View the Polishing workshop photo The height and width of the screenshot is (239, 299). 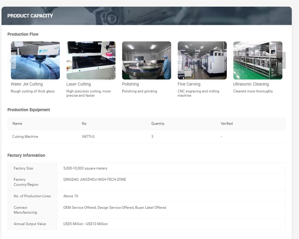[146, 60]
